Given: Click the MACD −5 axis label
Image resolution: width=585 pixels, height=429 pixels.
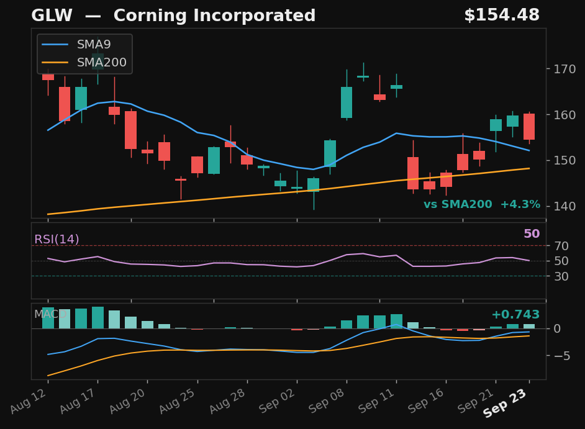Looking at the screenshot, I should pyautogui.click(x=562, y=356).
